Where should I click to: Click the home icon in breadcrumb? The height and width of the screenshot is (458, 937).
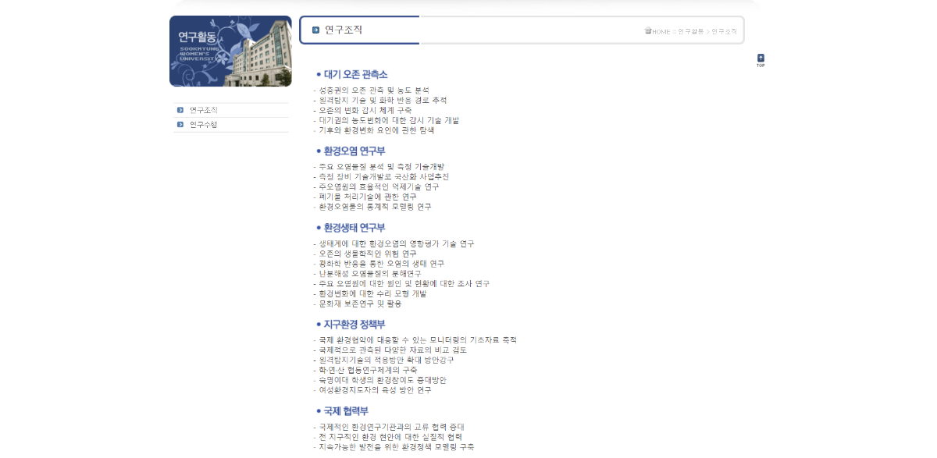click(x=647, y=31)
